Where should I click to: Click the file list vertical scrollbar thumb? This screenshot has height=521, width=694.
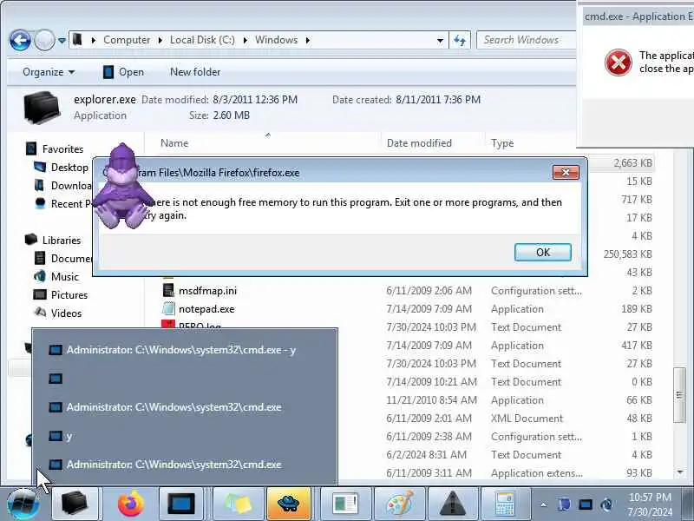680,395
